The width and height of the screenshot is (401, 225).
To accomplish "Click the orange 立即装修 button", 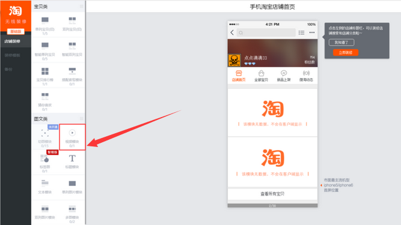I will pos(346,53).
